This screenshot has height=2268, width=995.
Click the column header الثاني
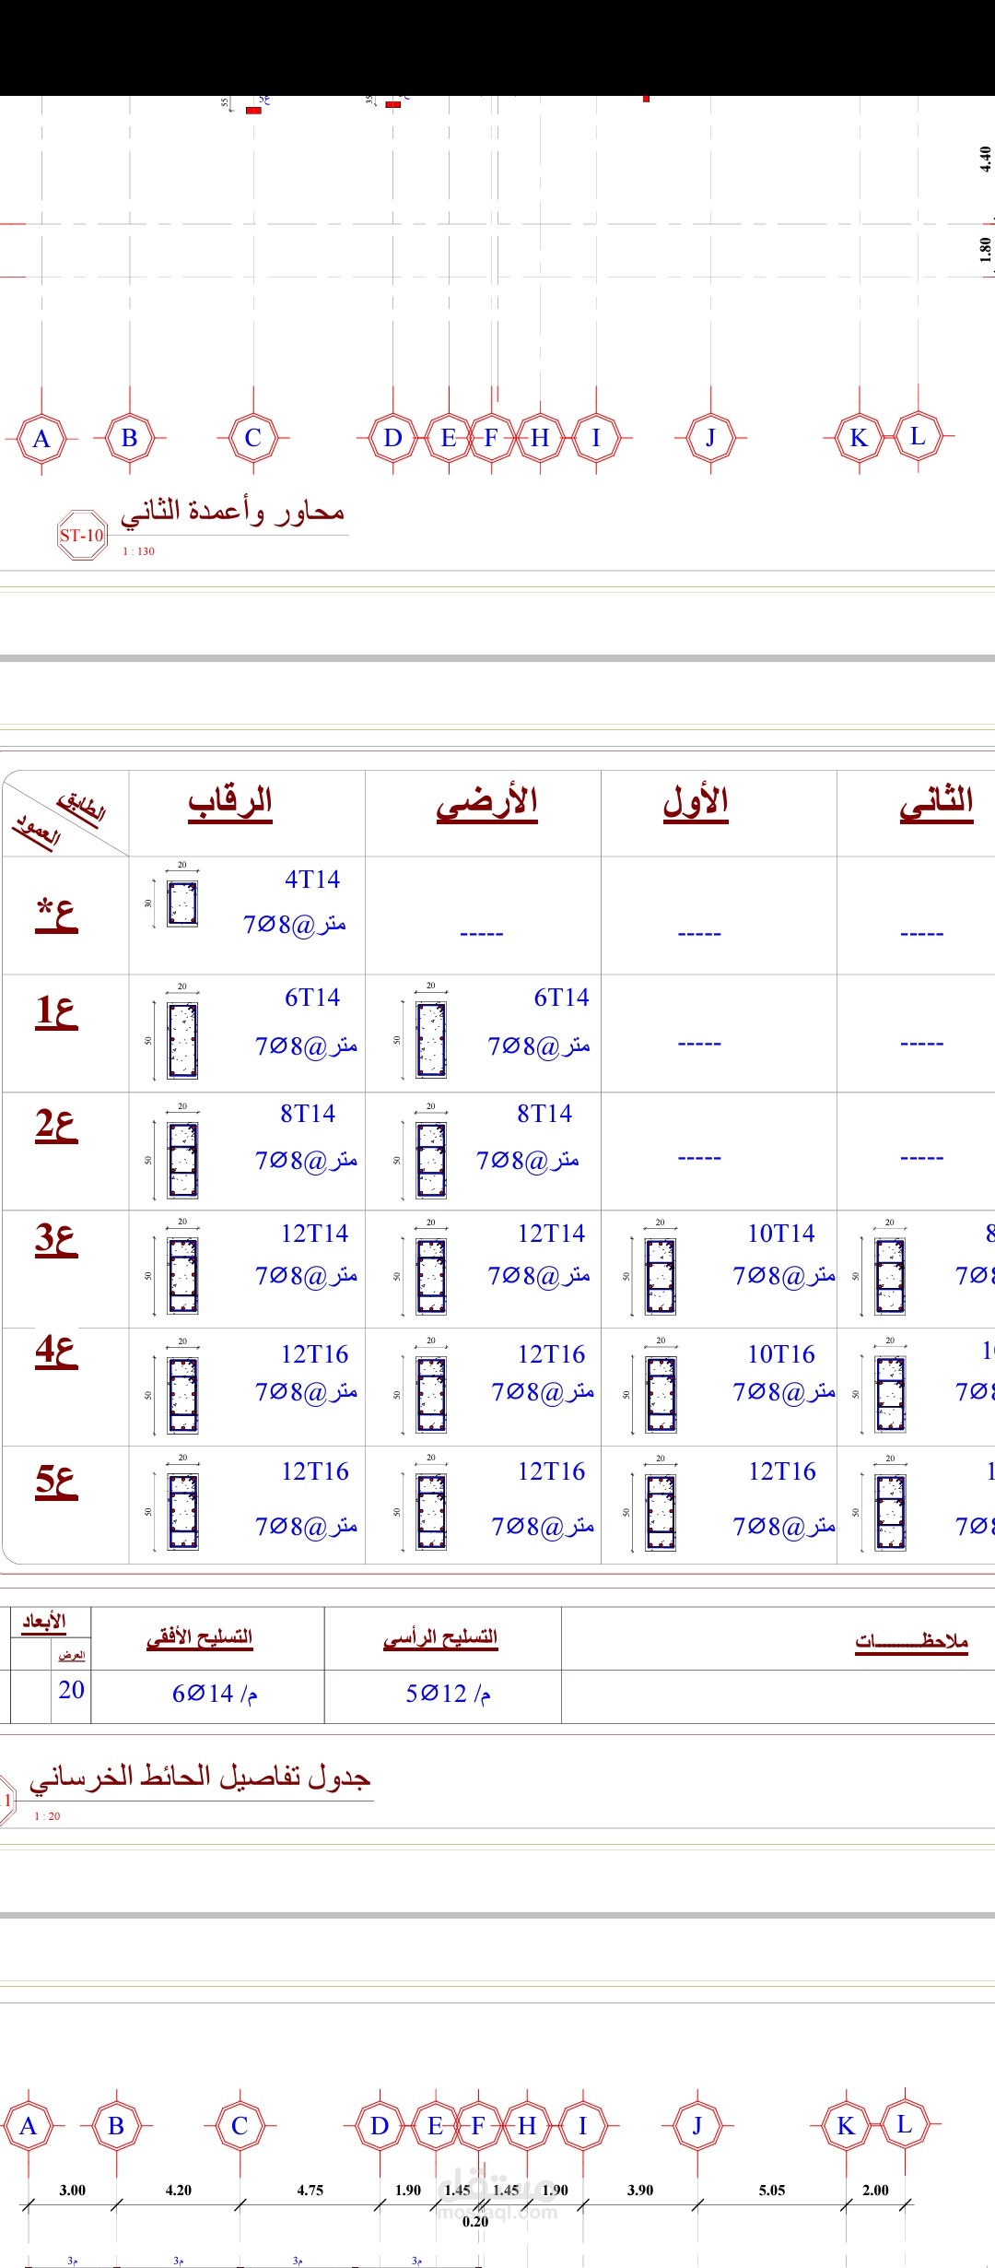pyautogui.click(x=937, y=802)
